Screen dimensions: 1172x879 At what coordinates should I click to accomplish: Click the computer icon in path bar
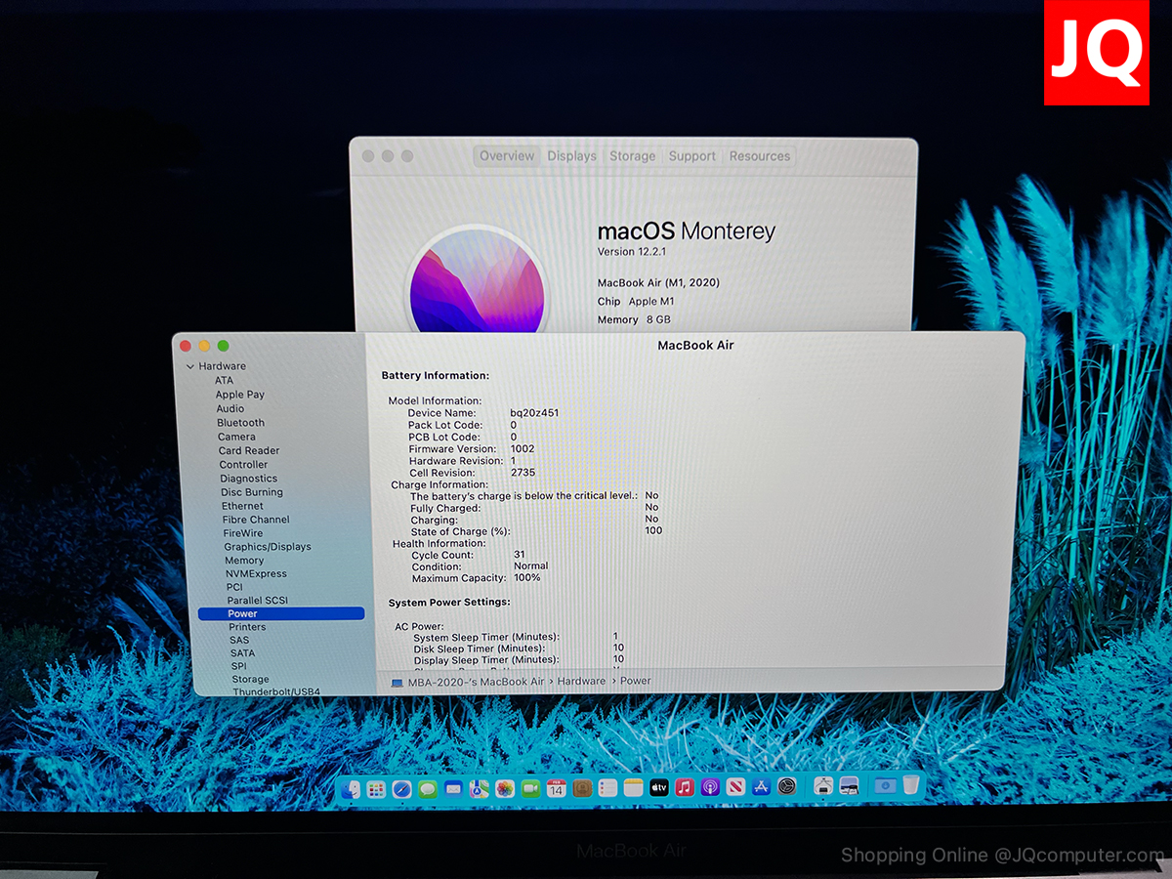pos(397,682)
